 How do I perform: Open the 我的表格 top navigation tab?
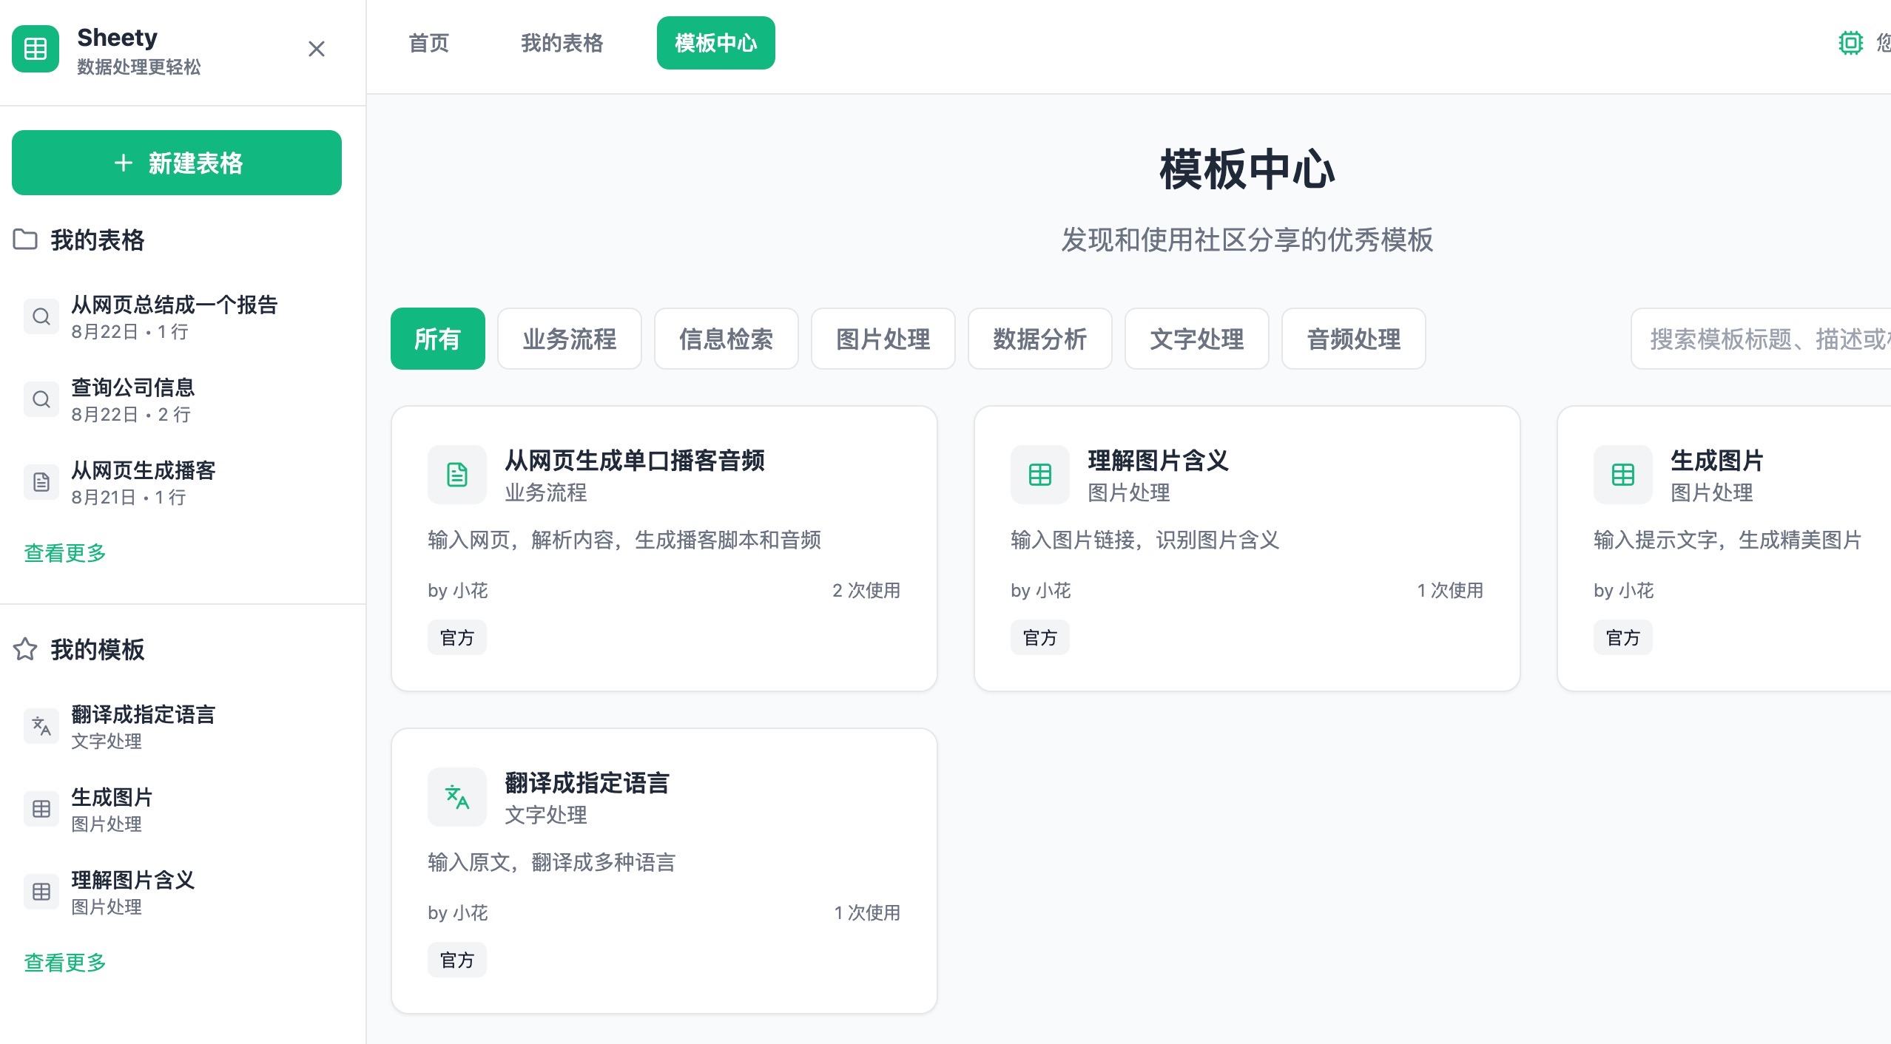(x=562, y=43)
